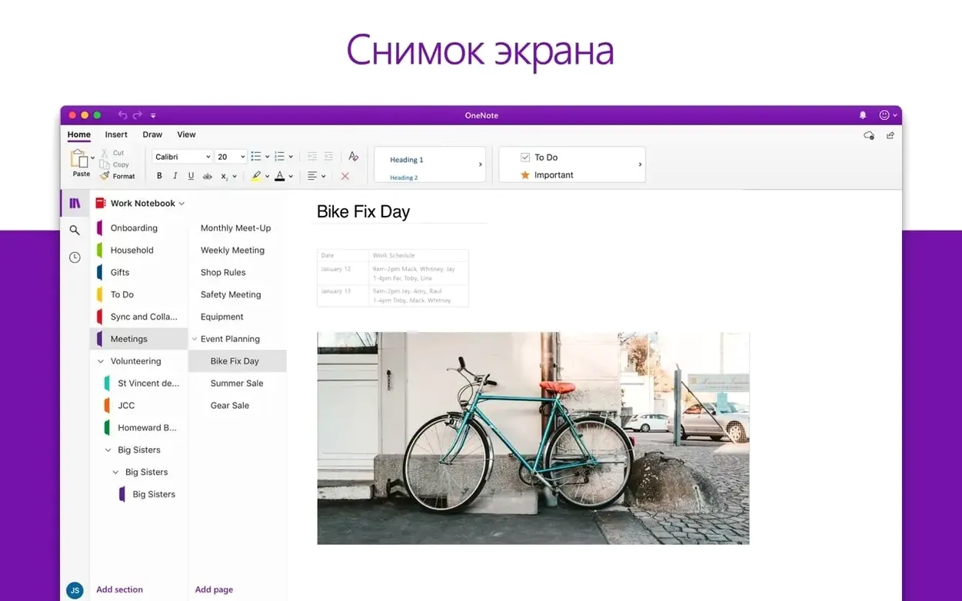Image resolution: width=962 pixels, height=601 pixels.
Task: Toggle underline formatting
Action: (191, 176)
